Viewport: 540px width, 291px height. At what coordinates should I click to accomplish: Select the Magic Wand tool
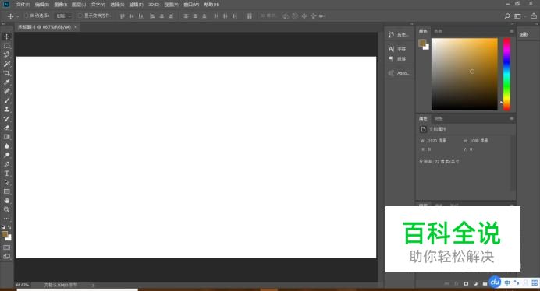click(x=6, y=64)
